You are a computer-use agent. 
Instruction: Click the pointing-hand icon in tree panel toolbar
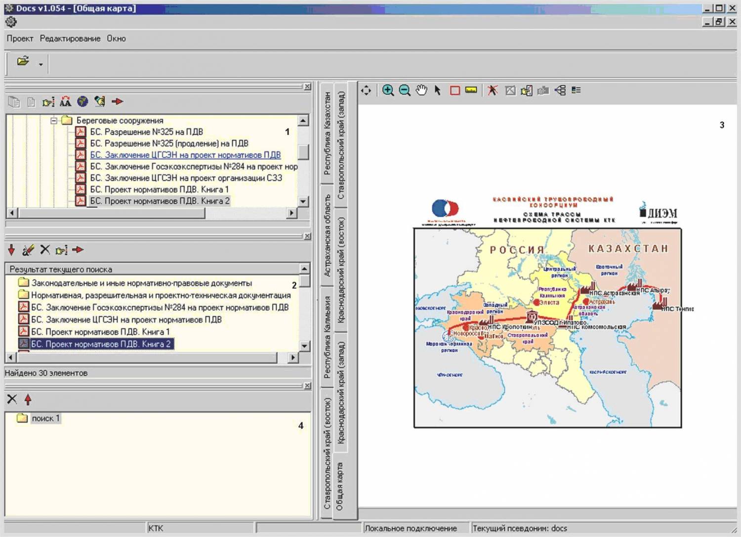coord(48,102)
